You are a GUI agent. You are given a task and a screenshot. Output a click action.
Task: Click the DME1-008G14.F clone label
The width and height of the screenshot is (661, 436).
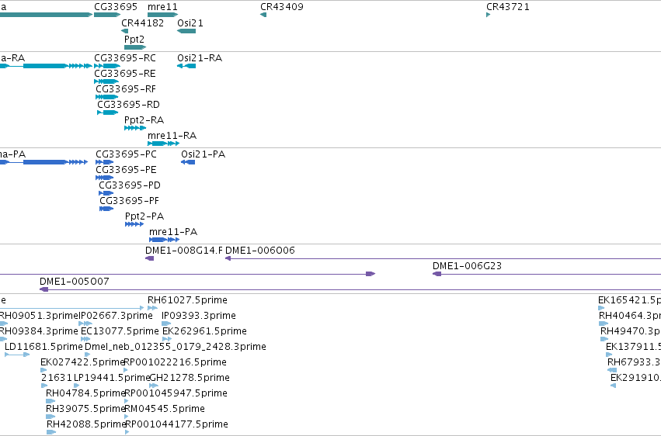pyautogui.click(x=184, y=251)
